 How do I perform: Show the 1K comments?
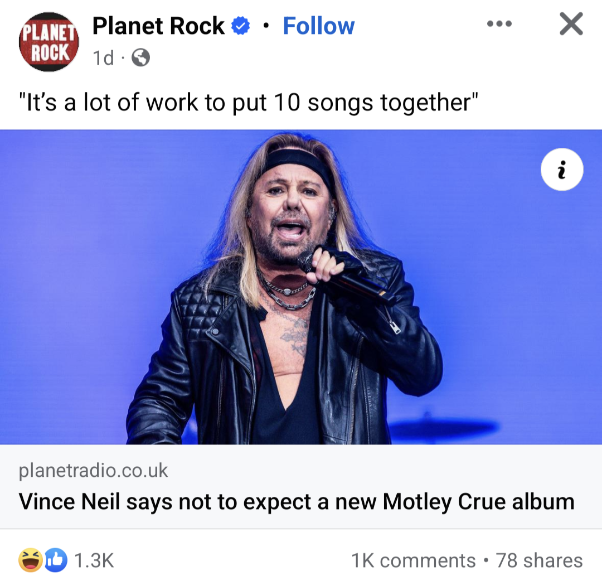click(x=413, y=560)
